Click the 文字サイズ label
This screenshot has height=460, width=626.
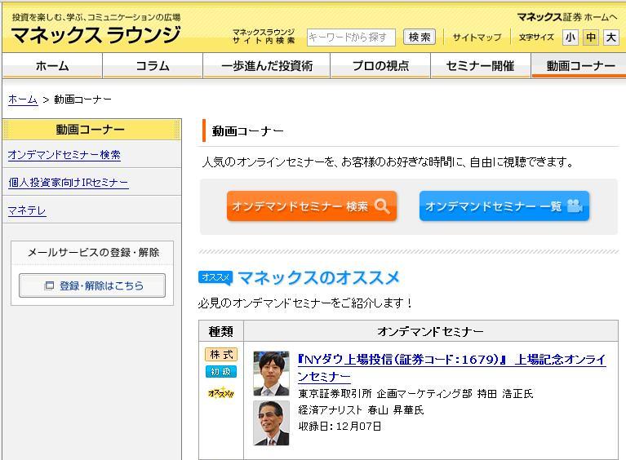point(536,38)
